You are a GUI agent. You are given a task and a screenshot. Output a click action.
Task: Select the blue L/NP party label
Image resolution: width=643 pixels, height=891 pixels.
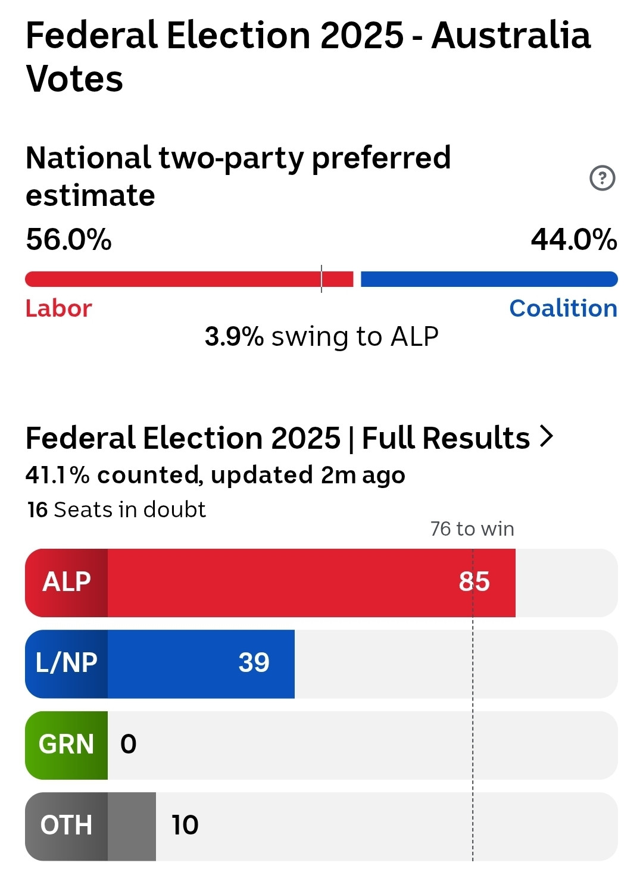click(x=67, y=663)
